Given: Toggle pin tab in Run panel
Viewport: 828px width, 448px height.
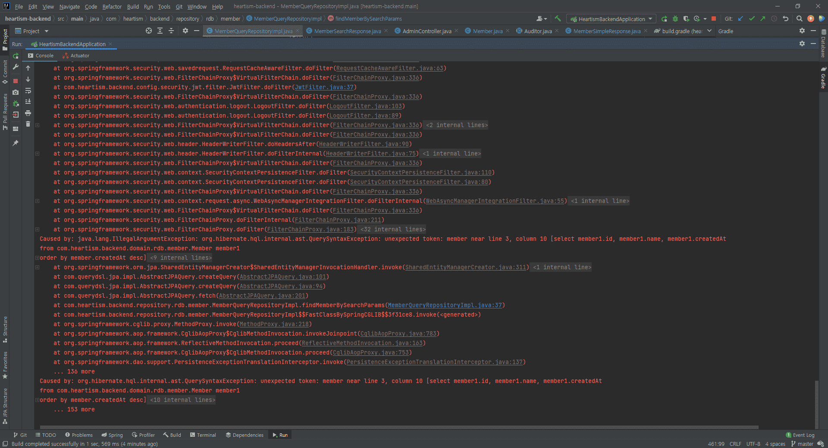Looking at the screenshot, I should (16, 143).
